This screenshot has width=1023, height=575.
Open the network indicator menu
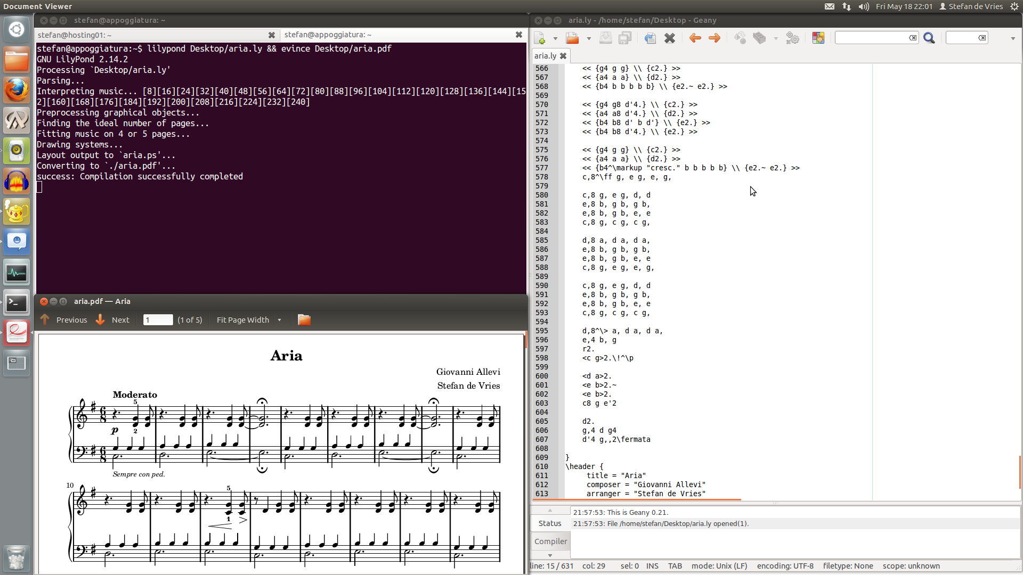pos(847,6)
